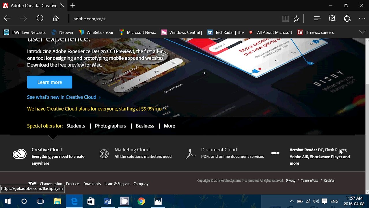Viewport: 369px width, 208px height.
Task: Open Privacy footer link
Action: coord(290,181)
